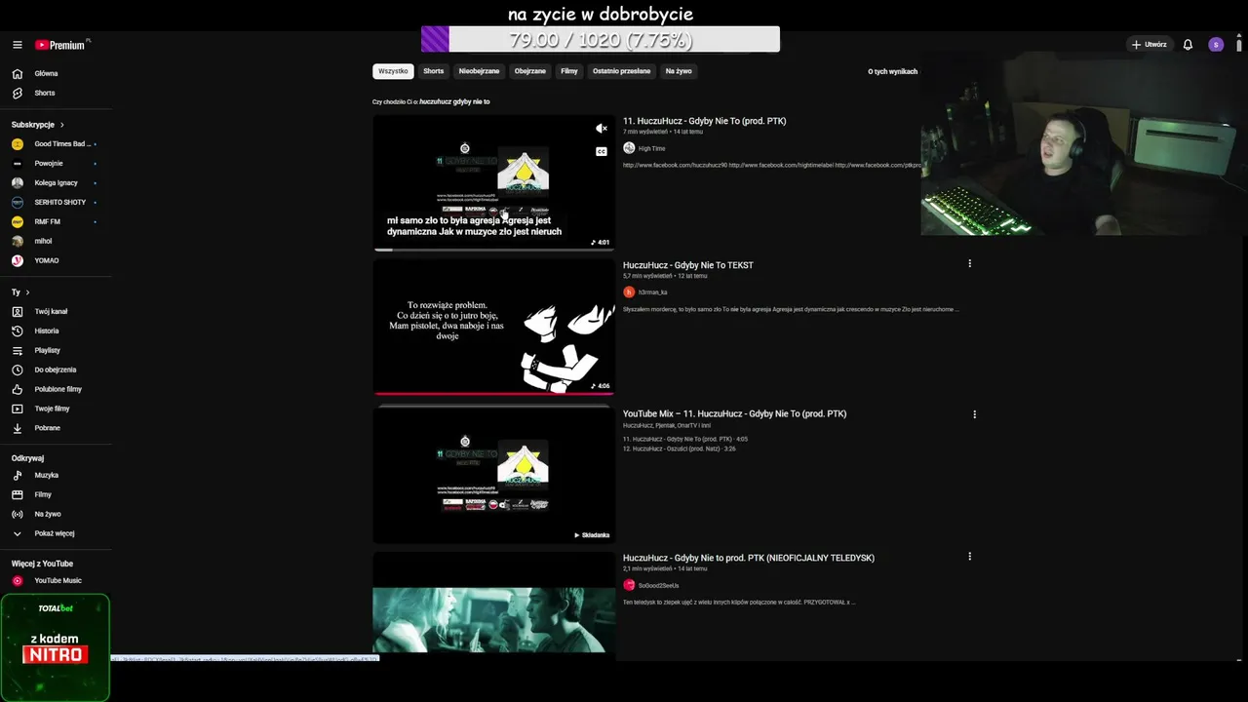Expand the Subskrypcje section
Viewport: 1248px width, 702px height.
pos(38,125)
